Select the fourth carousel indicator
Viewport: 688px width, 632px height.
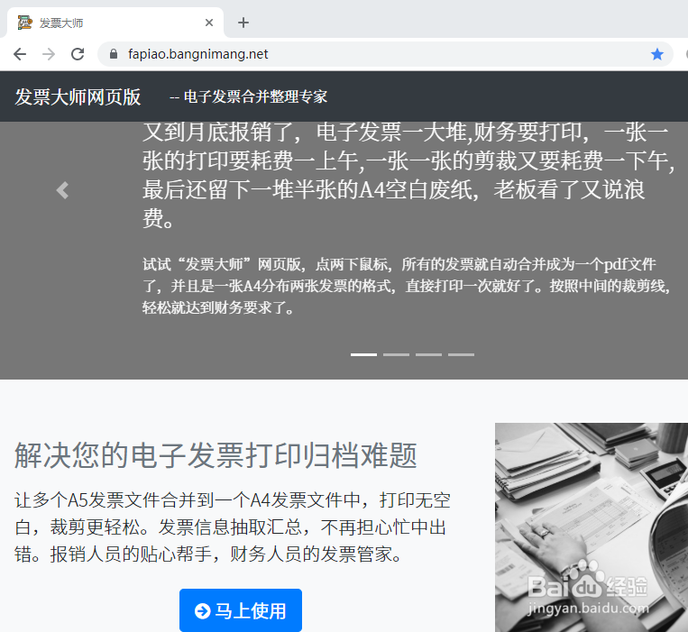461,354
